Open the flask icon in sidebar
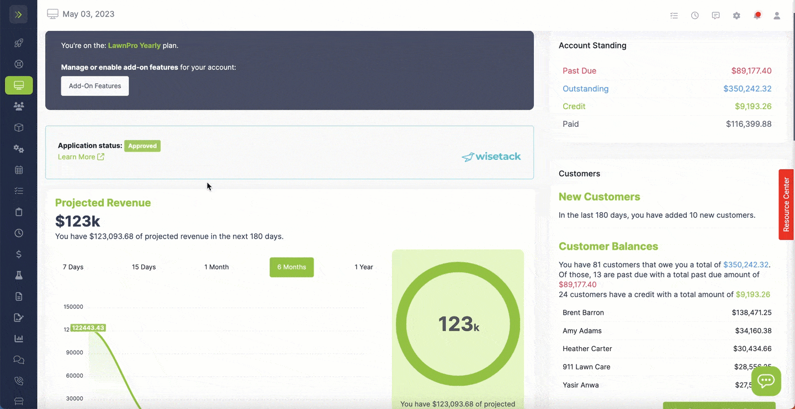 pyautogui.click(x=19, y=275)
